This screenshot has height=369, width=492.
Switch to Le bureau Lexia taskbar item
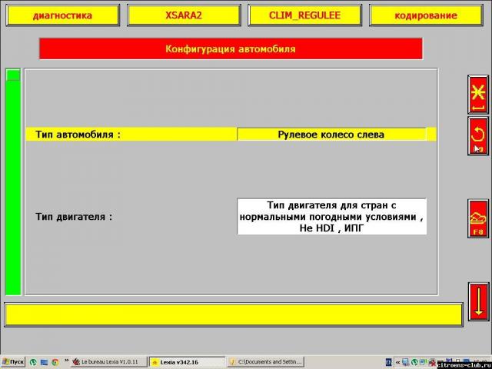(106, 361)
